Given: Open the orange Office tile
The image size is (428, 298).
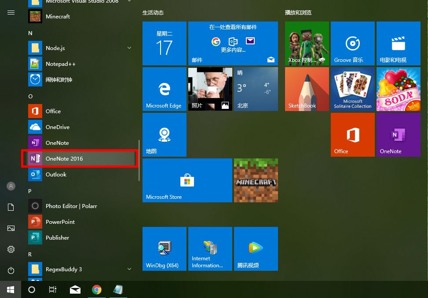Looking at the screenshot, I should point(353,135).
